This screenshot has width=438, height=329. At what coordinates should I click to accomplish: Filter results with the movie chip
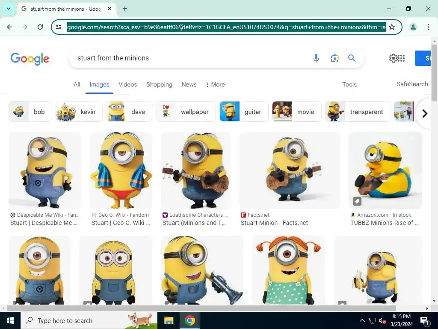(297, 111)
